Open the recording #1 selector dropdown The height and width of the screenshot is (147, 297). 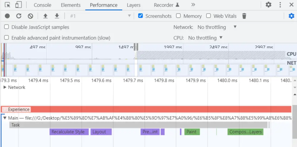click(100, 16)
